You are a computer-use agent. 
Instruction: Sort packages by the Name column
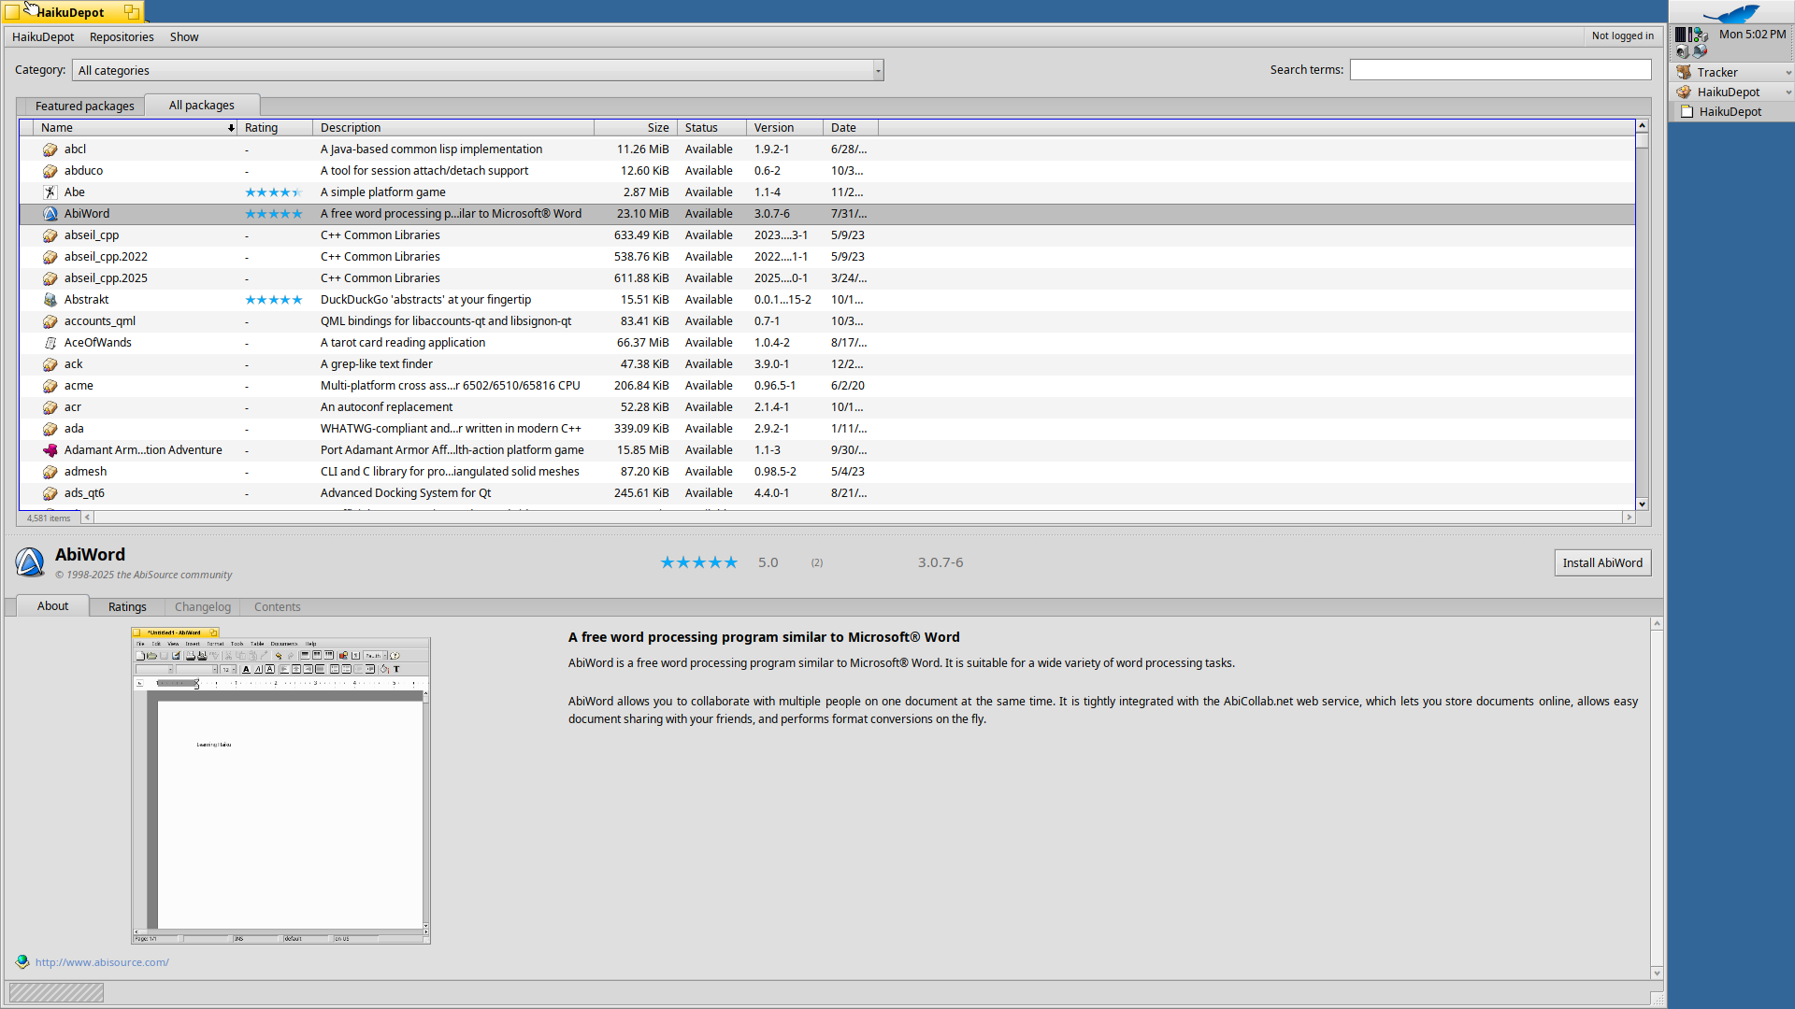click(136, 128)
